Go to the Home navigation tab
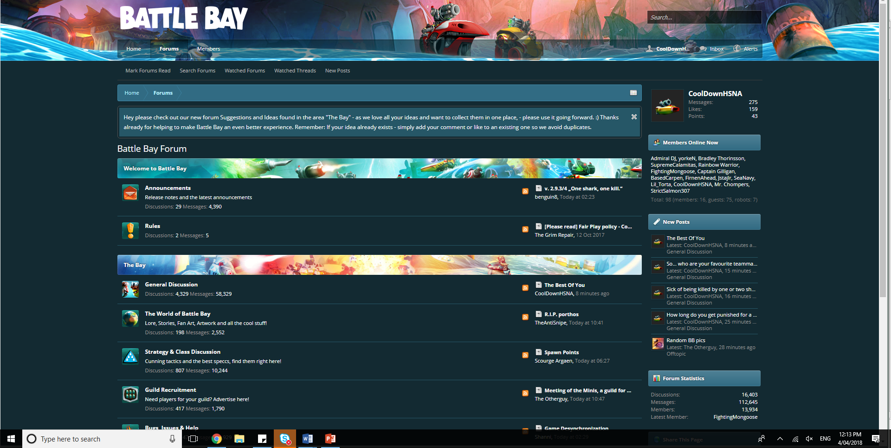 tap(134, 49)
